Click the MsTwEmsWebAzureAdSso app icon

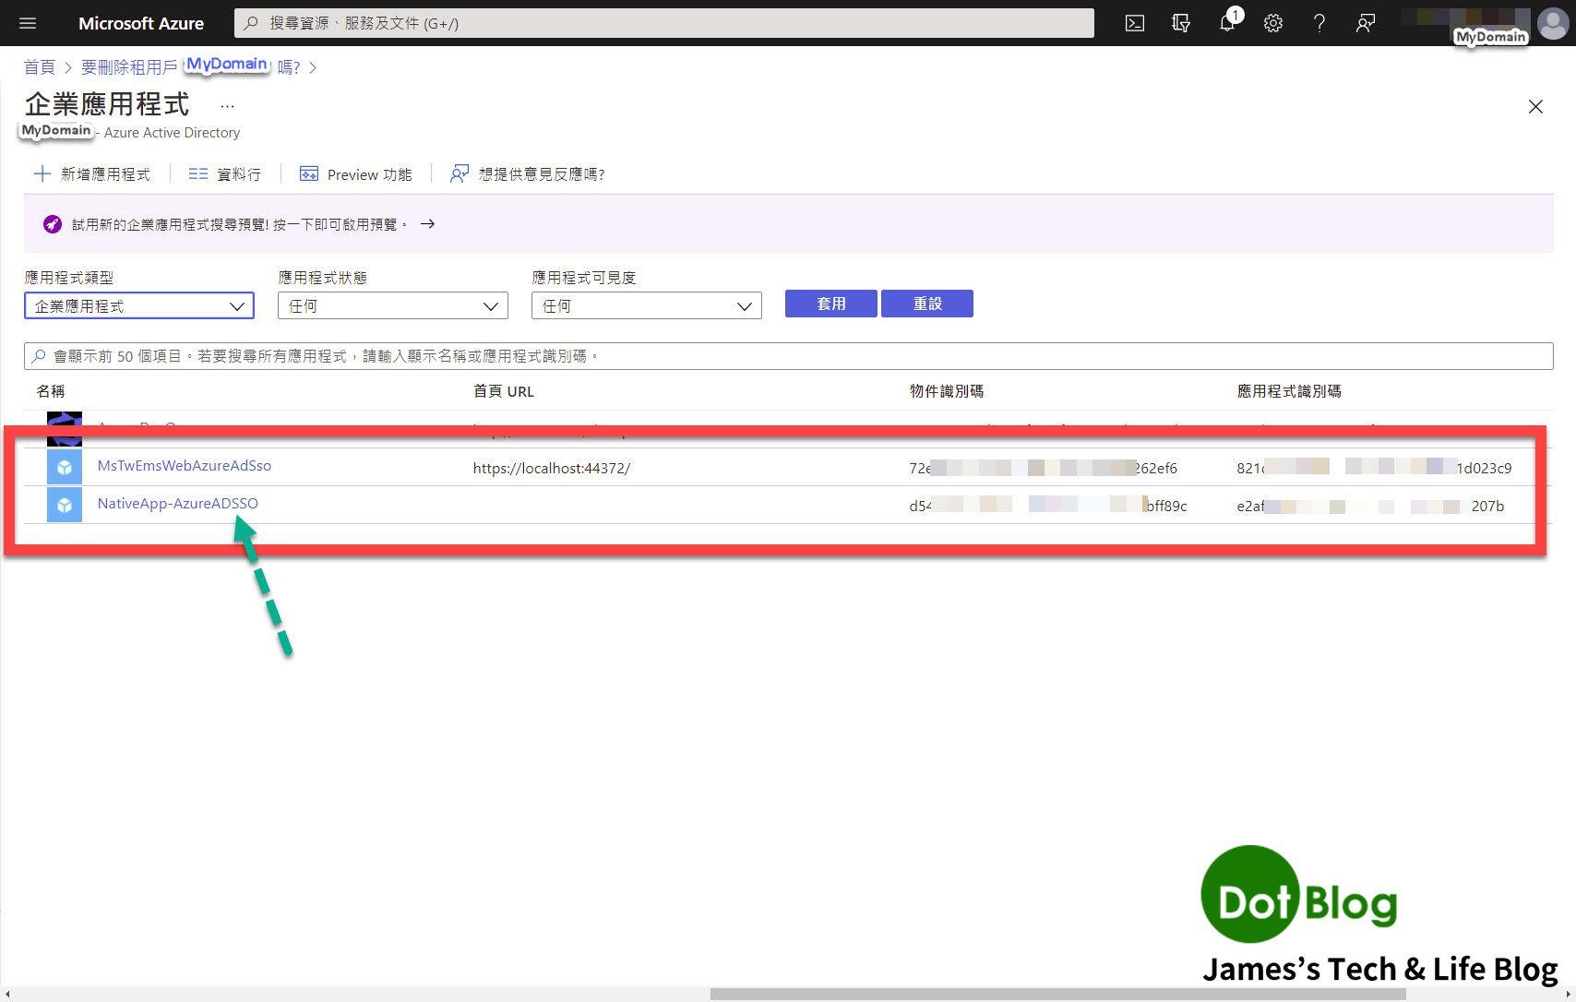pyautogui.click(x=65, y=467)
